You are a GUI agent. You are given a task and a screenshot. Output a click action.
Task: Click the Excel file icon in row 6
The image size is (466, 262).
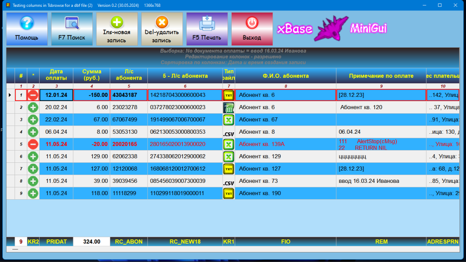click(x=228, y=156)
